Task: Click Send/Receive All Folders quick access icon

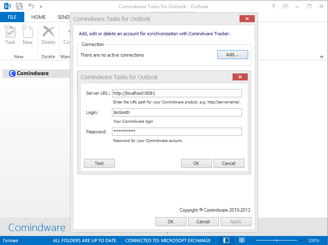Action: click(19, 6)
